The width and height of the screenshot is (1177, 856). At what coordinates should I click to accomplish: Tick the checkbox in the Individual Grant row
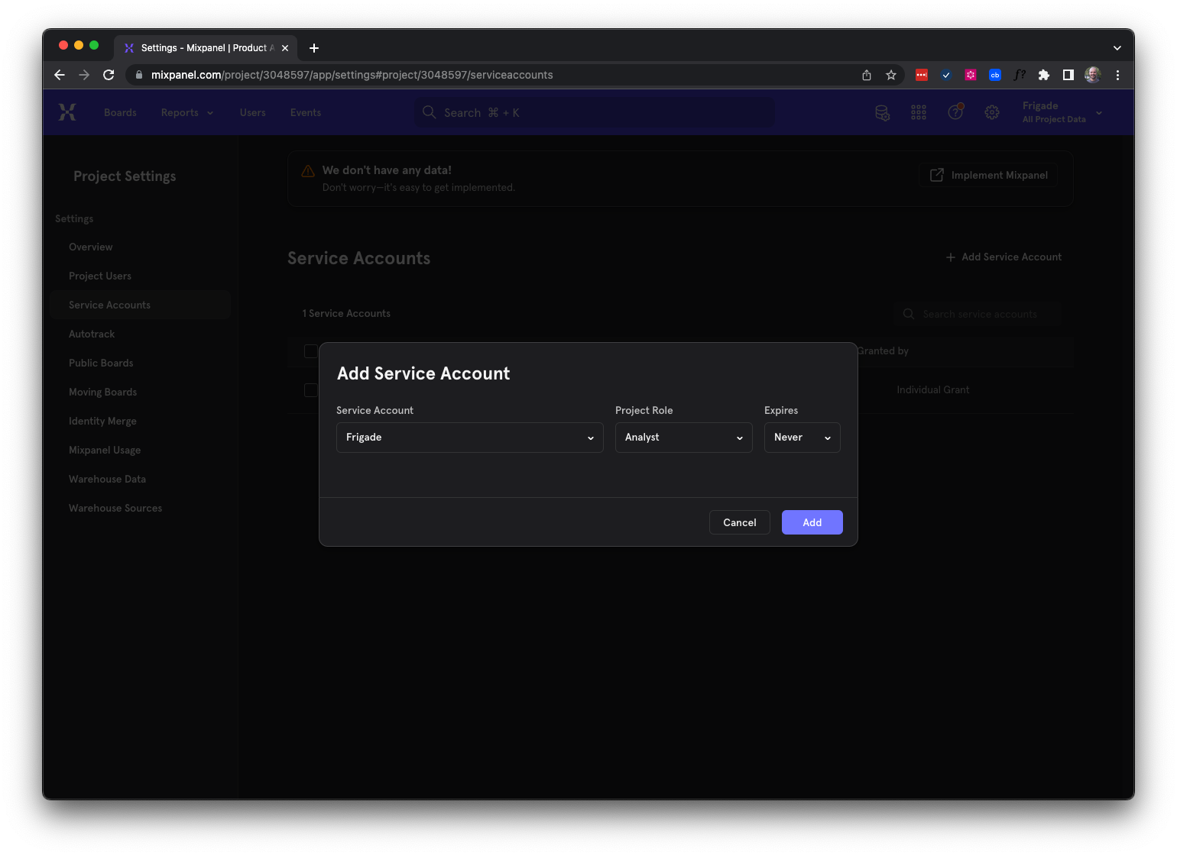[x=310, y=390]
